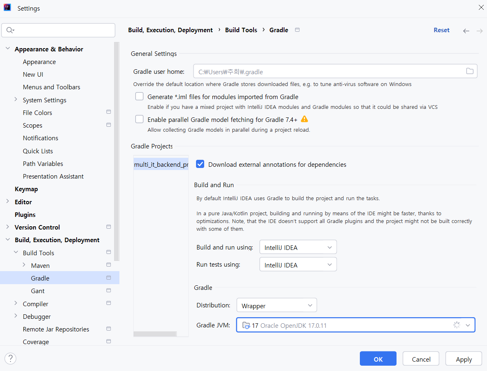Click the Reset link
The height and width of the screenshot is (371, 487).
(x=441, y=30)
